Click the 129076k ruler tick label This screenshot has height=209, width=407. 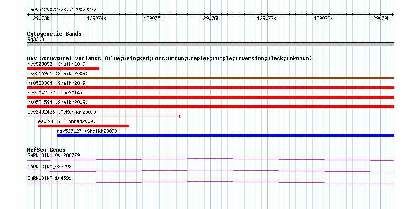(x=210, y=18)
